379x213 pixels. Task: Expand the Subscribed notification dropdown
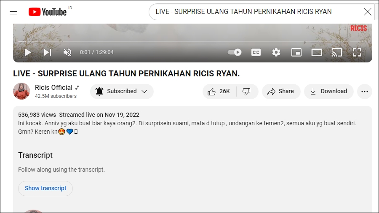(x=122, y=91)
